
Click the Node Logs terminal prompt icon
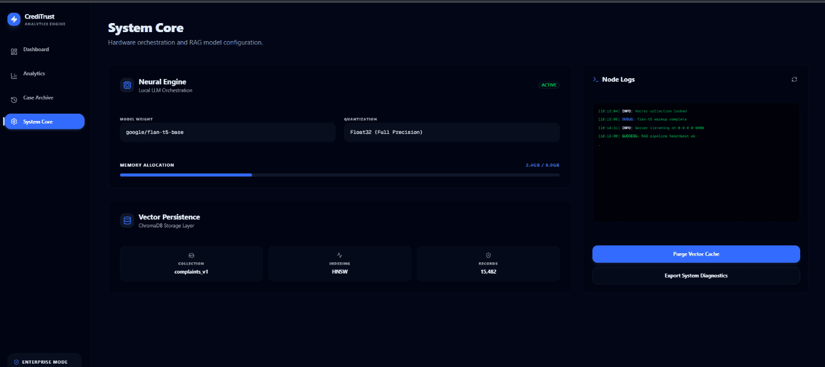tap(596, 79)
